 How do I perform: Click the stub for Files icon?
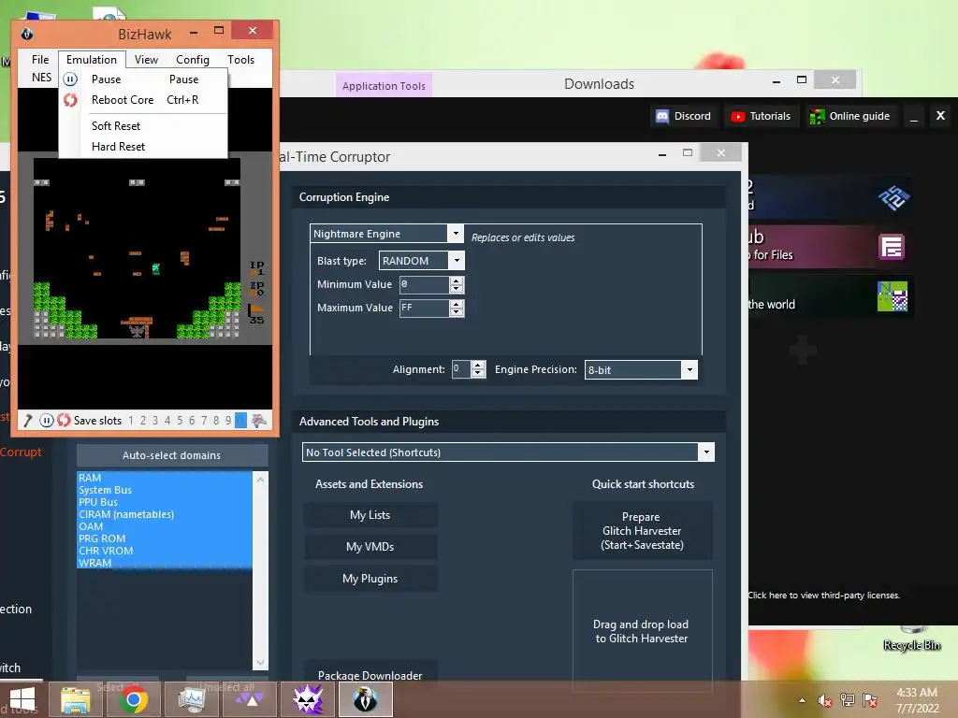point(892,247)
